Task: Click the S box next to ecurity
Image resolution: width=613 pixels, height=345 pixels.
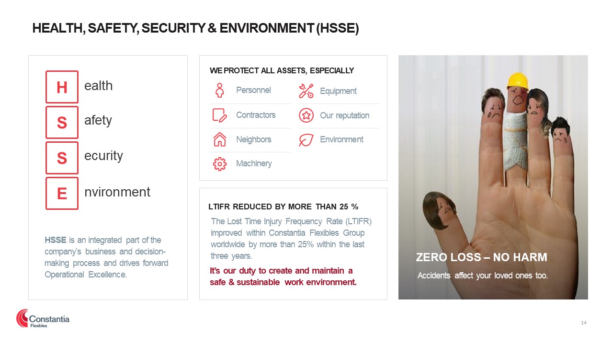Action: coord(62,158)
